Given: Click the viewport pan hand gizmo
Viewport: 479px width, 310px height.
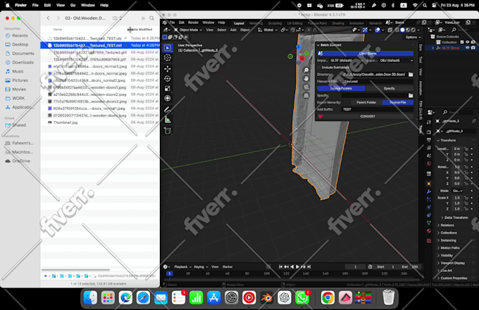Looking at the screenshot, I should (306, 78).
